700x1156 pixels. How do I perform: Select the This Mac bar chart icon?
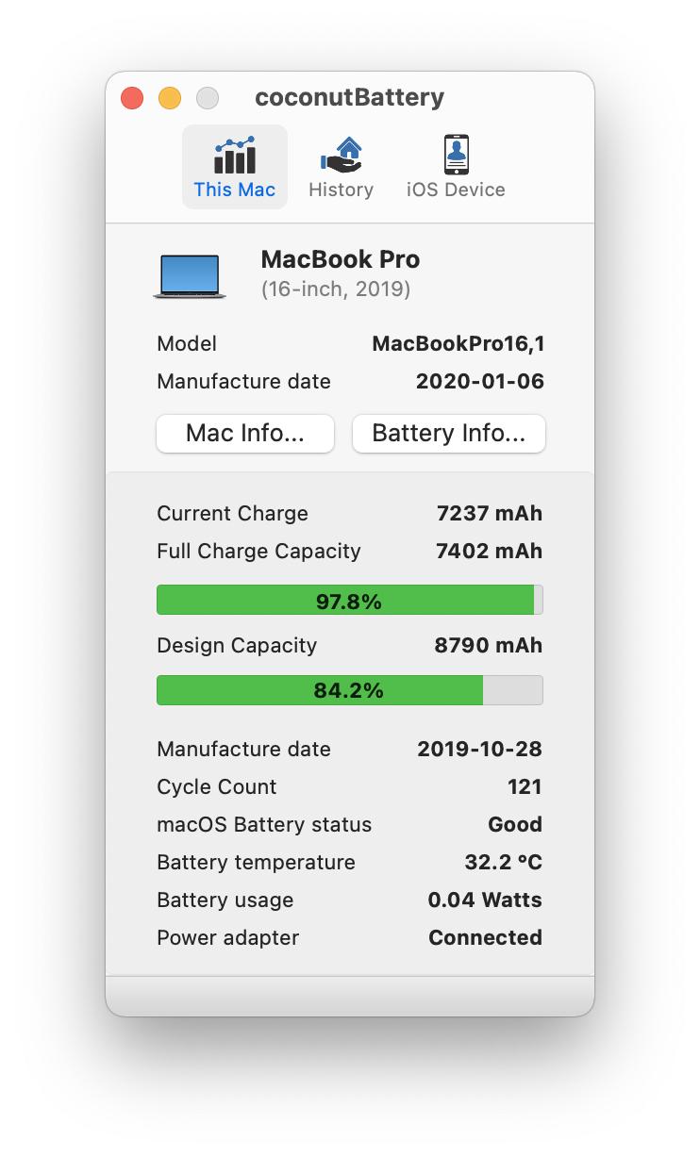[234, 155]
